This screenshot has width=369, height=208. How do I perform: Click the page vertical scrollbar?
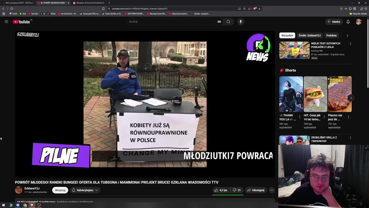click(368, 53)
